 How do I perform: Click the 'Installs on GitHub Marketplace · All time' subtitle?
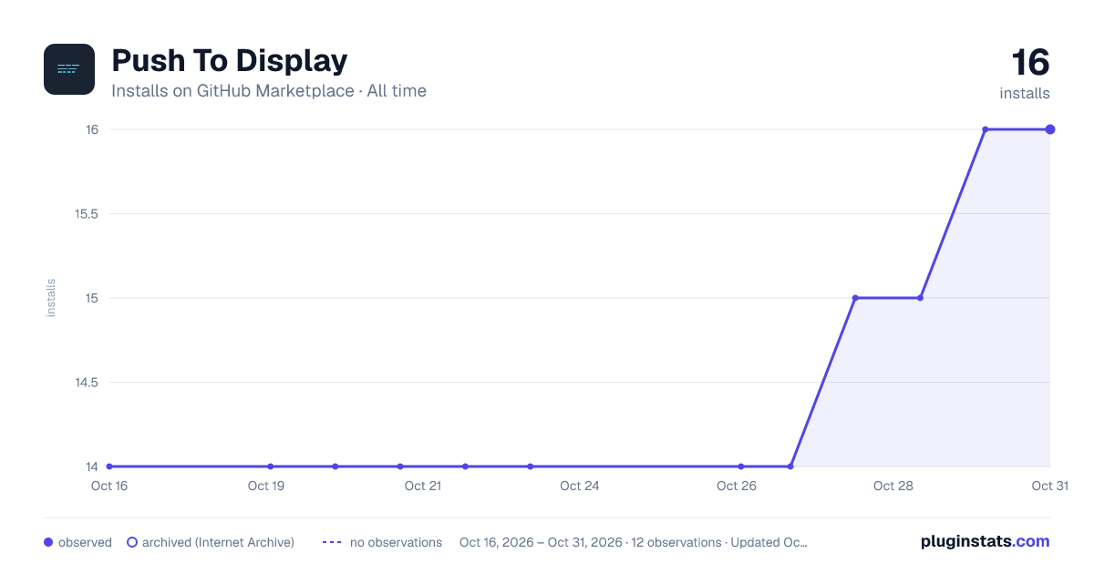269,91
